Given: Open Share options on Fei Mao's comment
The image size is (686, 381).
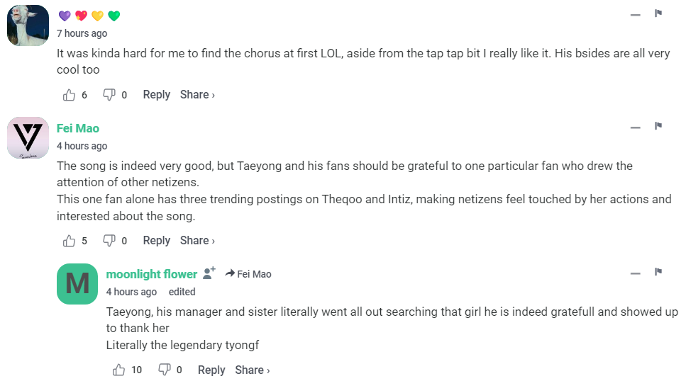Looking at the screenshot, I should coord(197,241).
